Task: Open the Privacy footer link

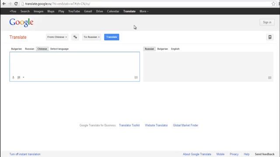Action: point(234,154)
